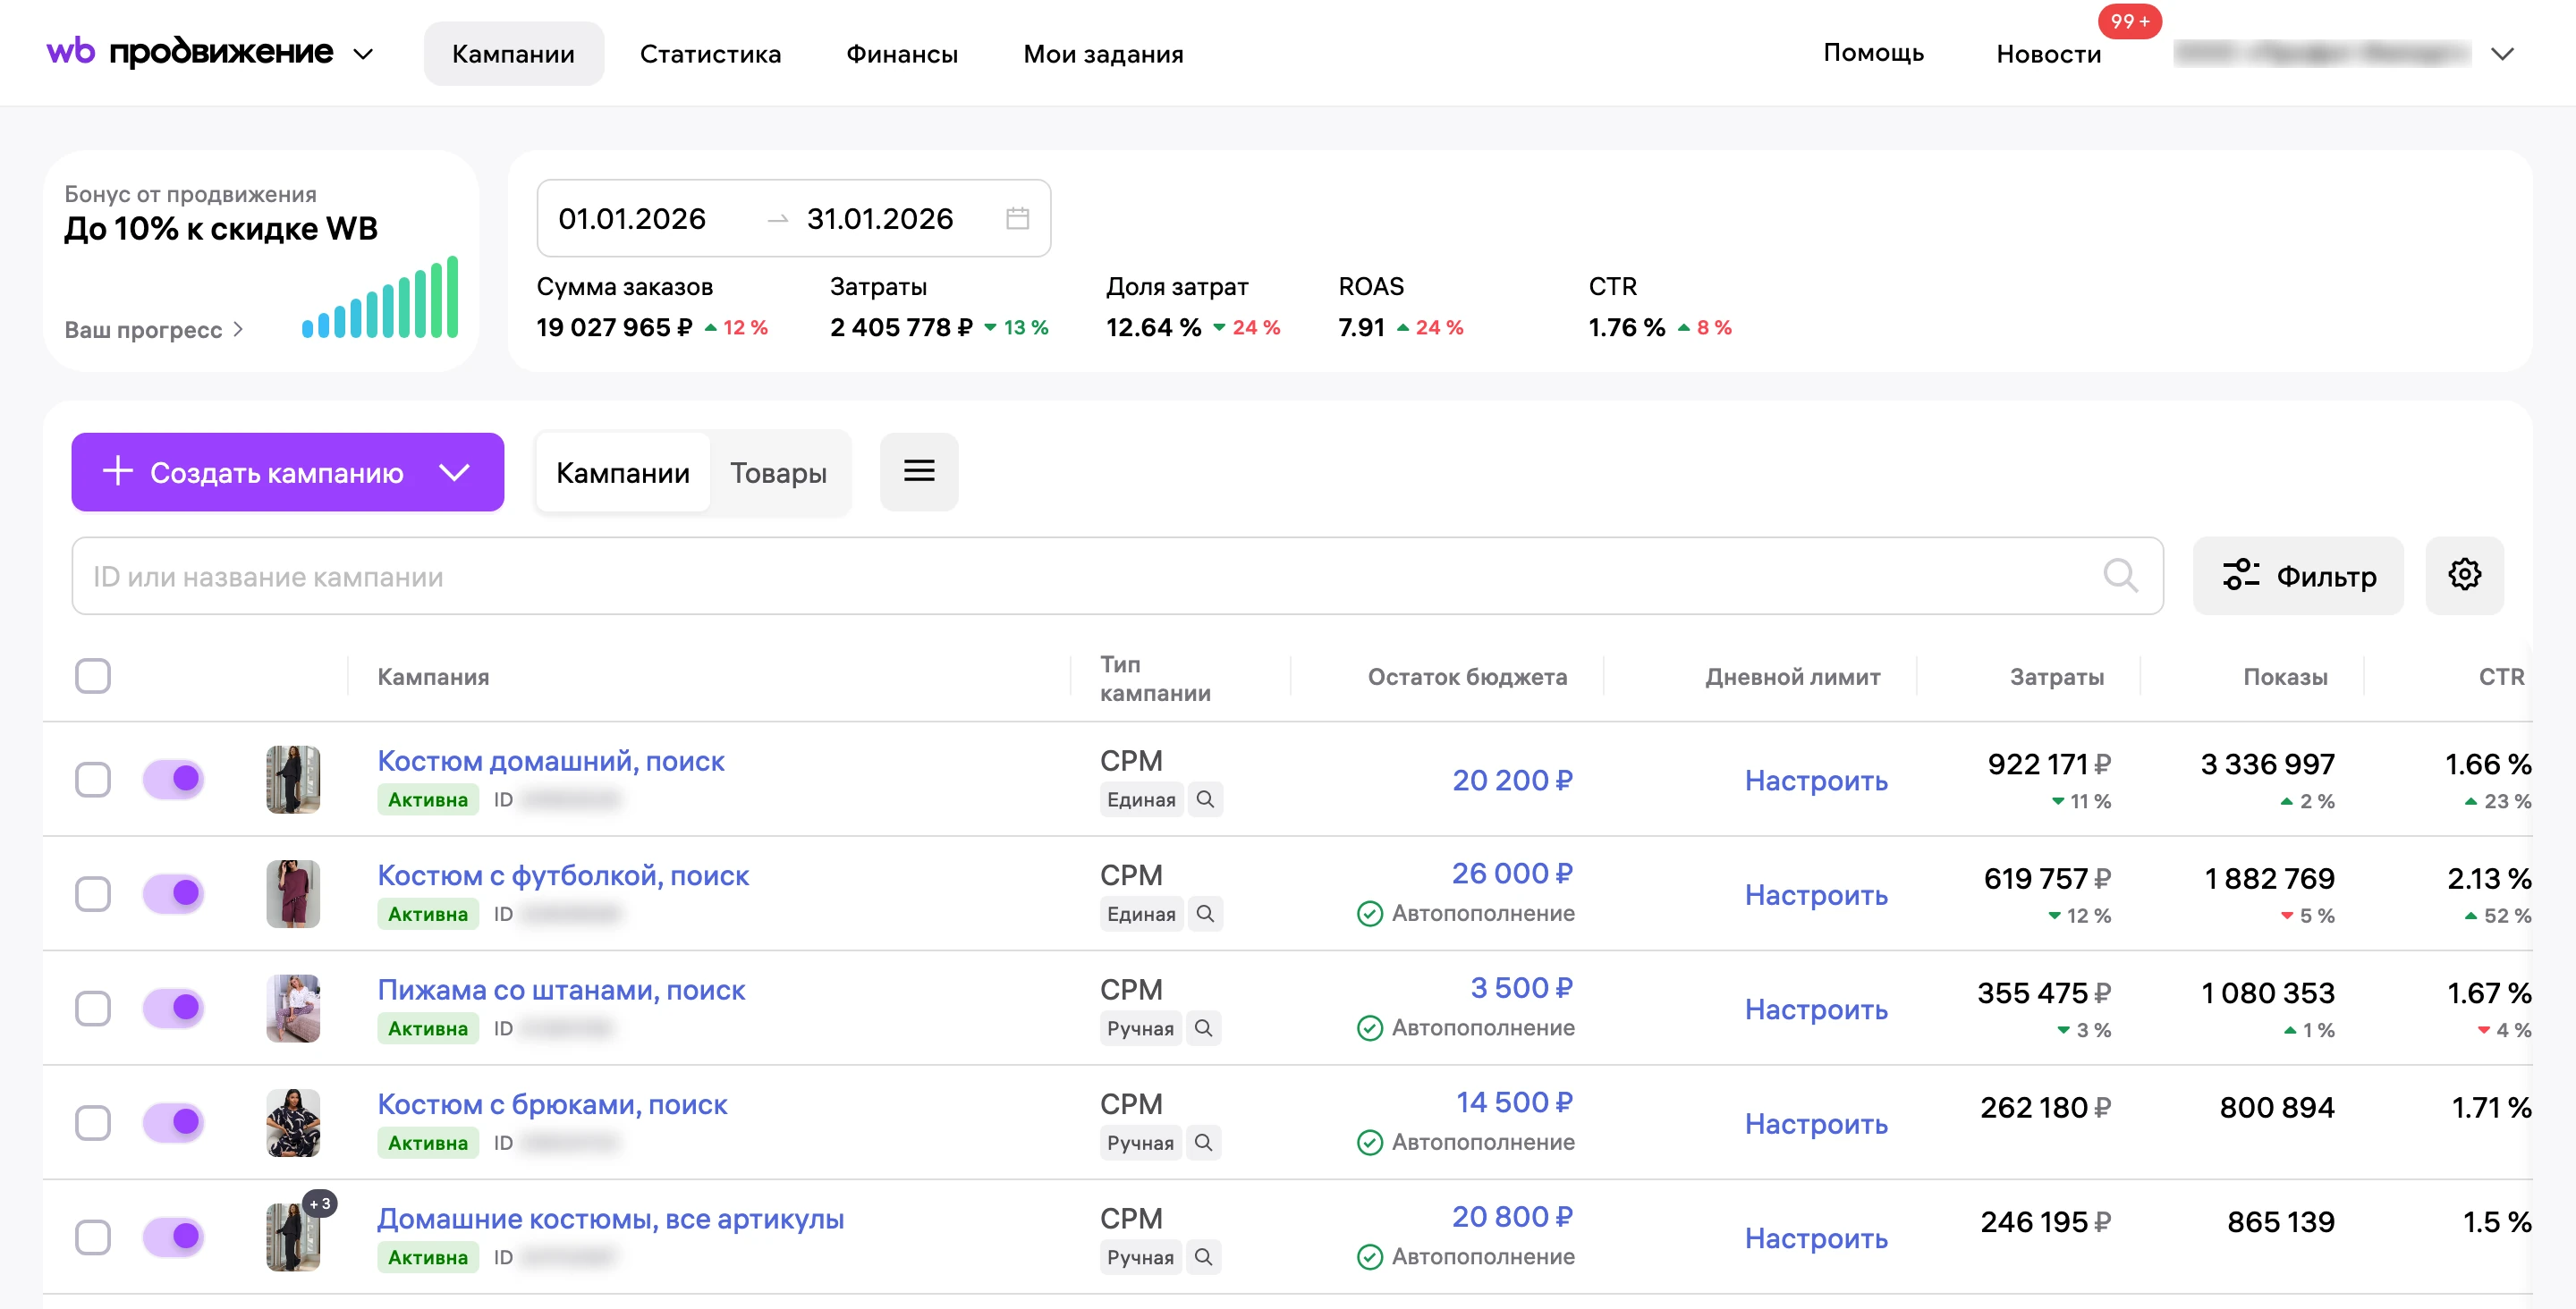Click Настроить for Костюм с брюками daily limit
Screen dimensions: 2576x1309
1816,1123
